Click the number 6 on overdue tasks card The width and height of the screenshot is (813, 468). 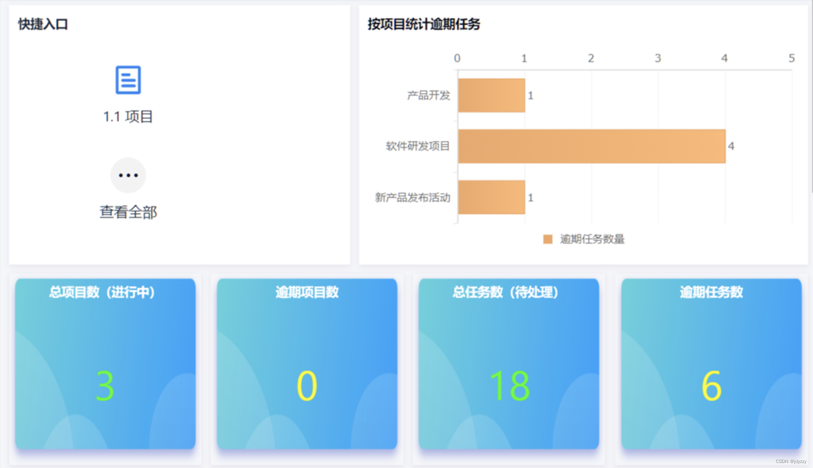tap(711, 386)
